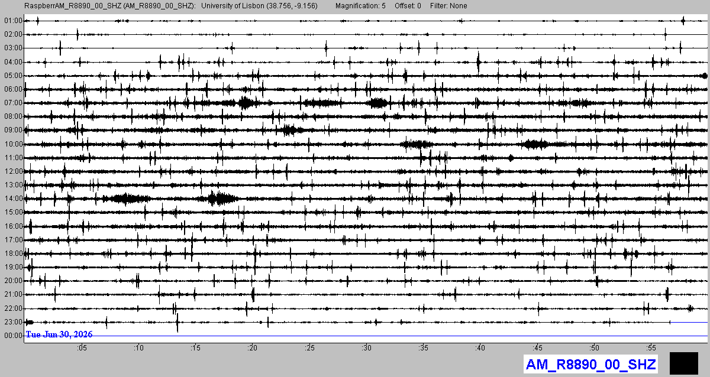Viewport: 710px width, 377px height.
Task: Click the :45 minute axis tick
Action: [x=537, y=348]
